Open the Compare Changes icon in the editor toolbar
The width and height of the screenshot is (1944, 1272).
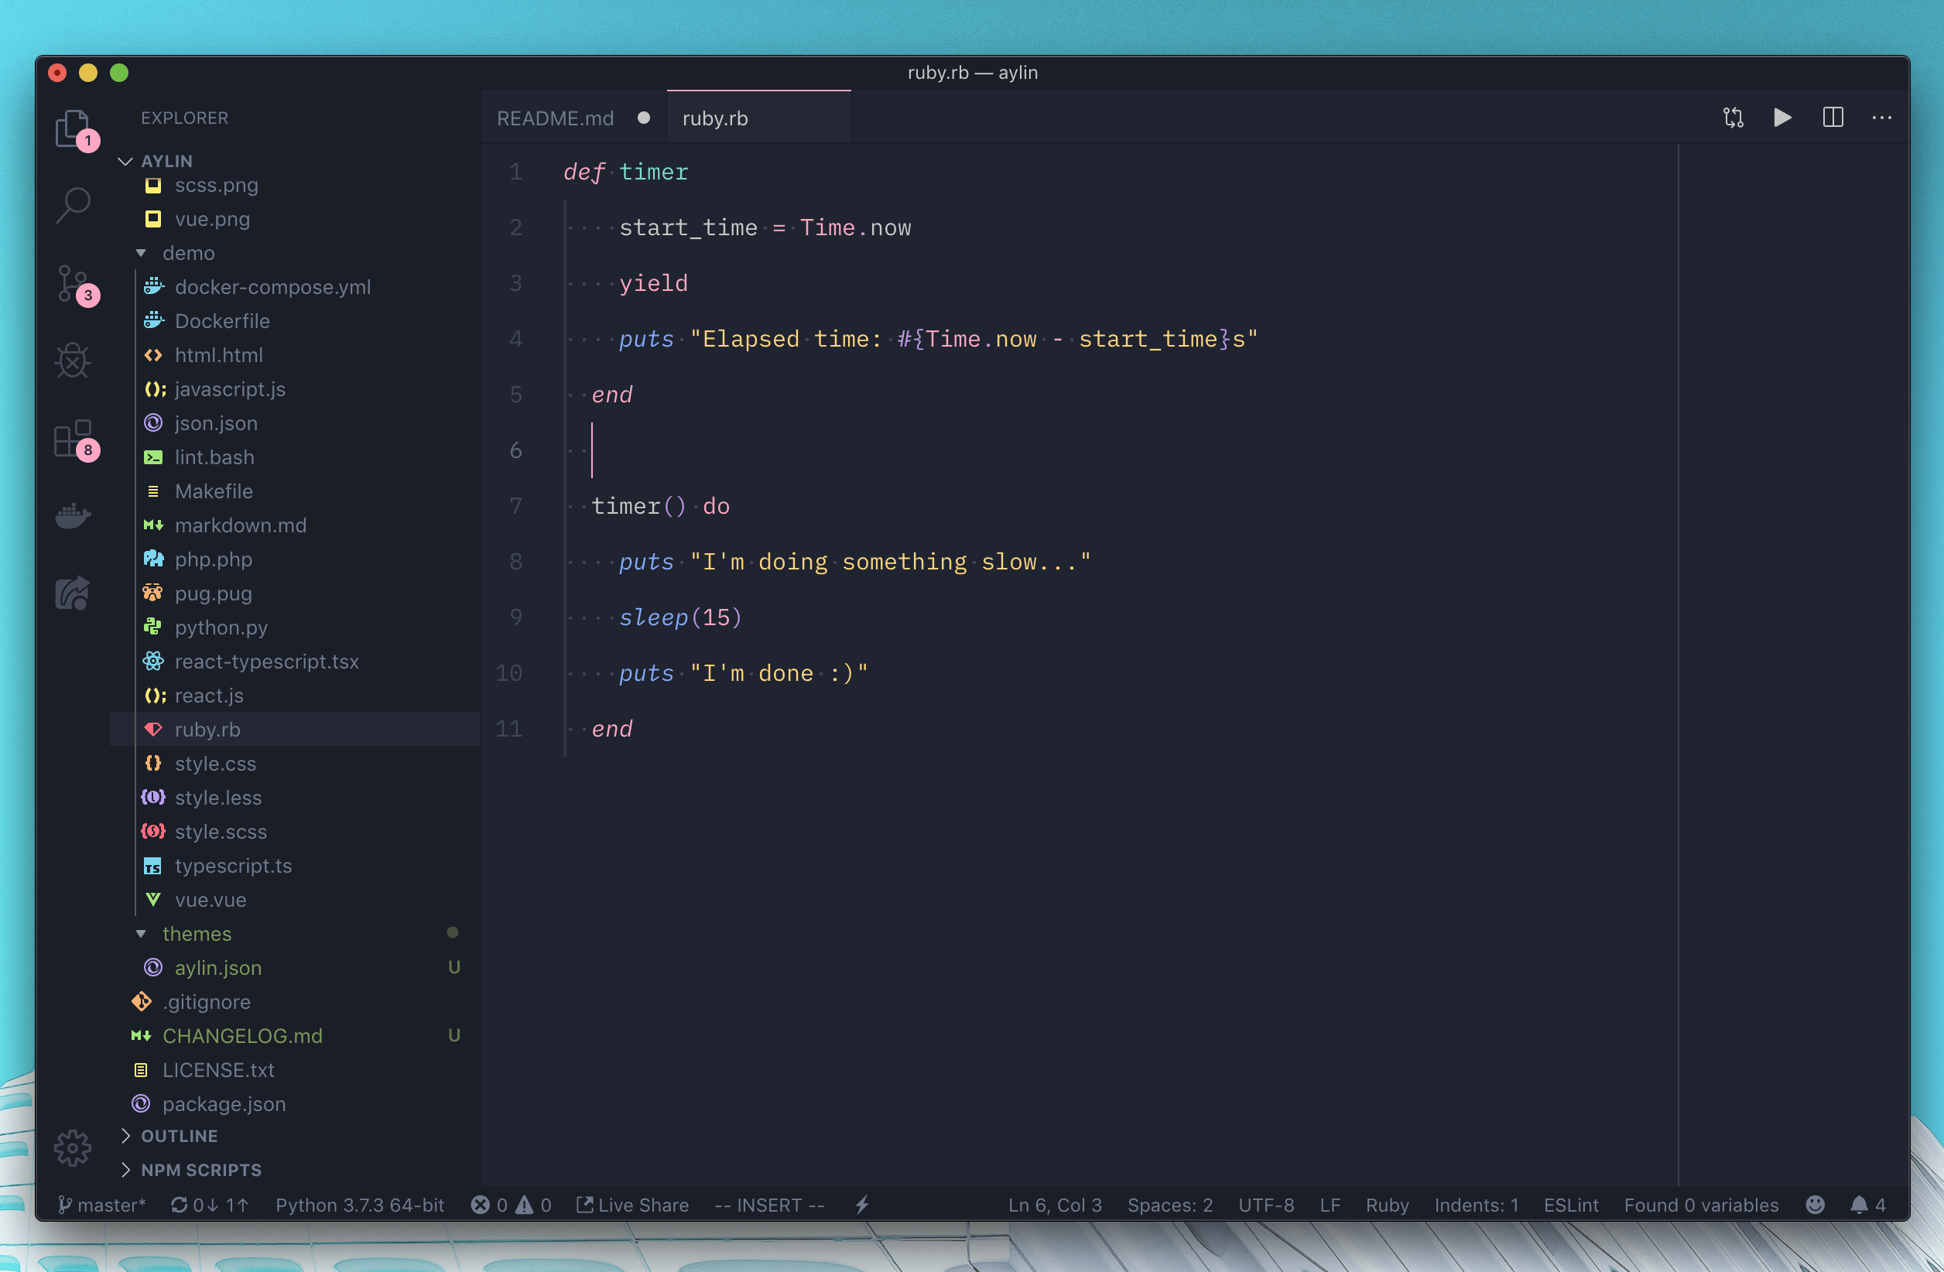[x=1734, y=118]
